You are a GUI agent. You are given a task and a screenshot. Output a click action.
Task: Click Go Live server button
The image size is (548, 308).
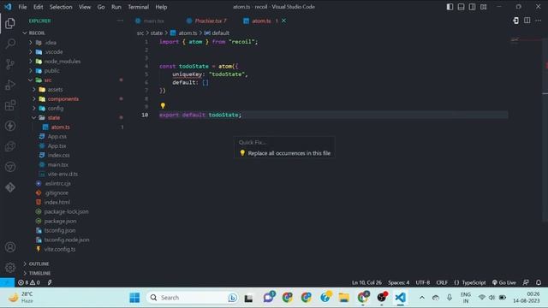tap(504, 282)
